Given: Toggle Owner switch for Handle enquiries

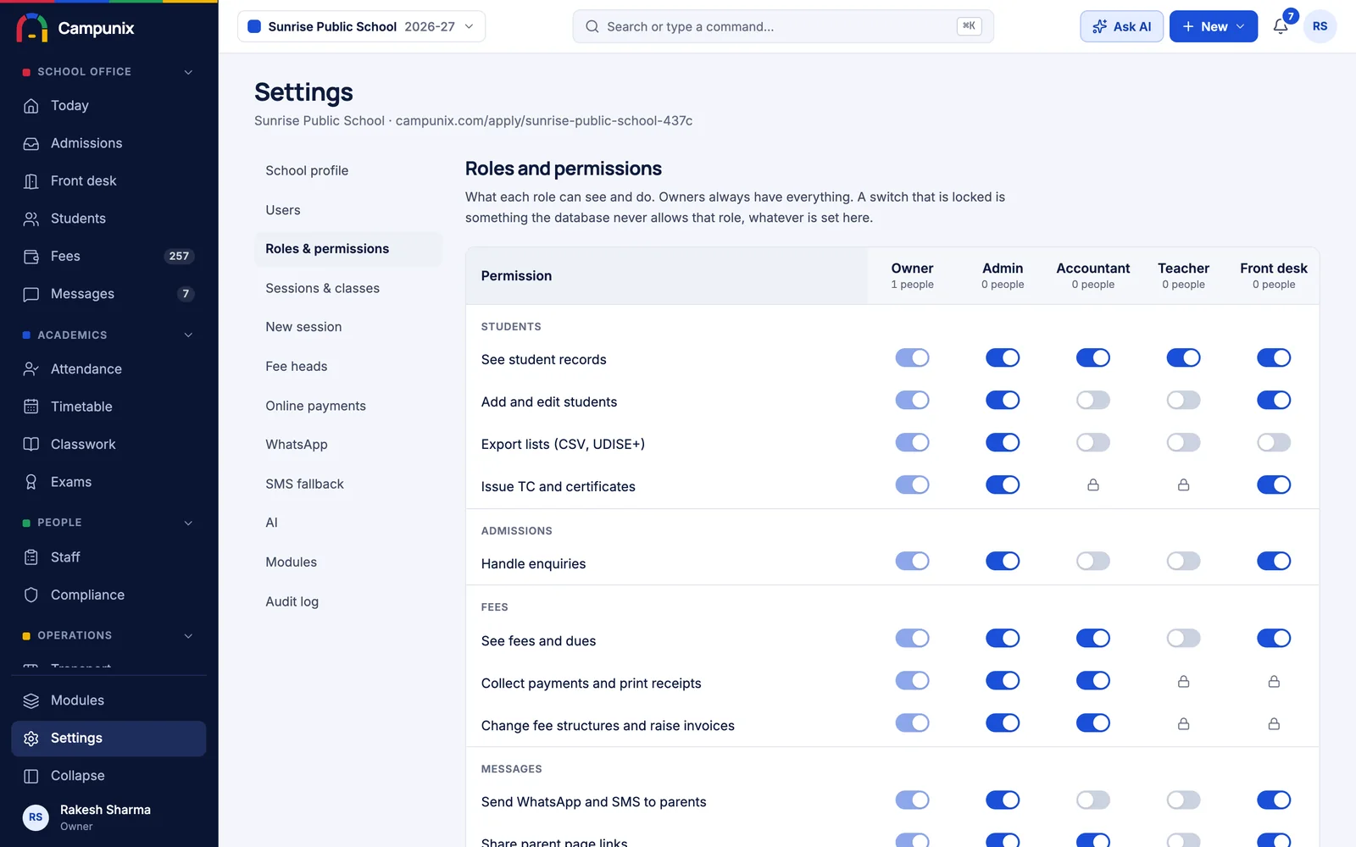Looking at the screenshot, I should pyautogui.click(x=913, y=561).
